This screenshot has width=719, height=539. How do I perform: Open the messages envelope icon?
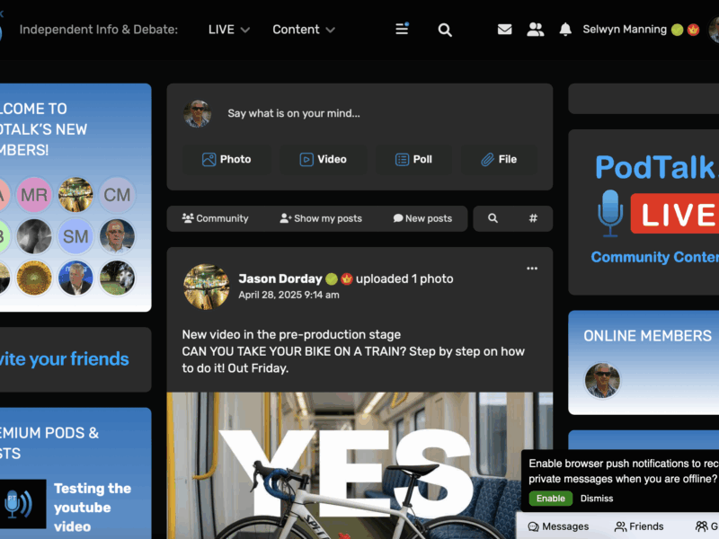point(504,30)
